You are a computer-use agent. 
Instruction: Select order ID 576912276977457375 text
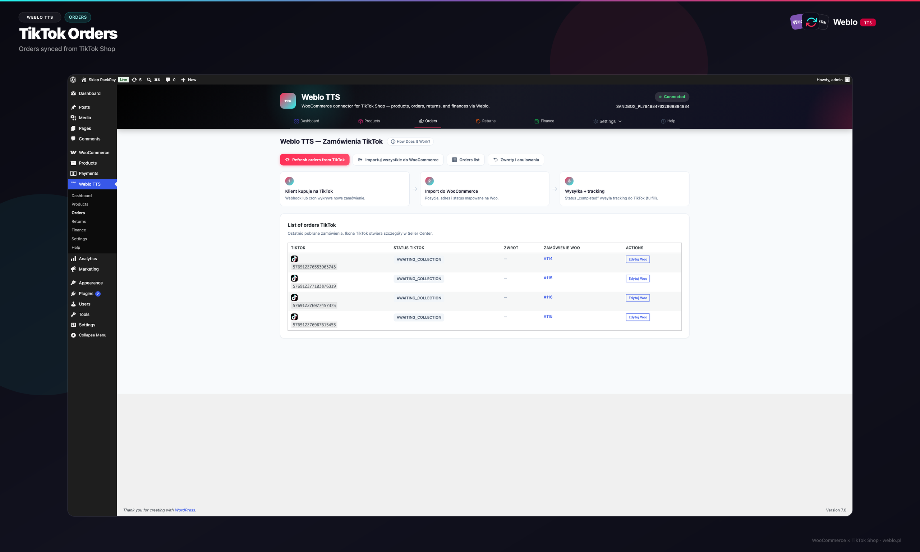pos(314,306)
